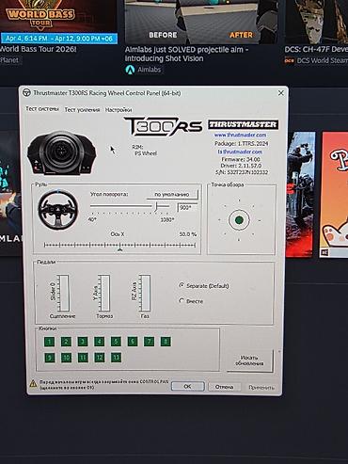
Task: Click button indicator 6
Action: coord(133,342)
